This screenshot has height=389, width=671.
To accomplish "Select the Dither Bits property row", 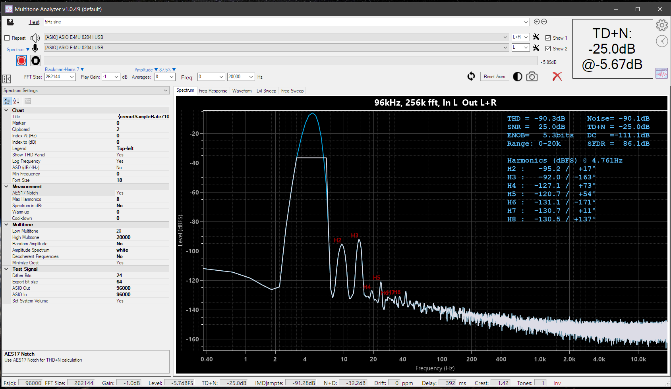I will (86, 275).
